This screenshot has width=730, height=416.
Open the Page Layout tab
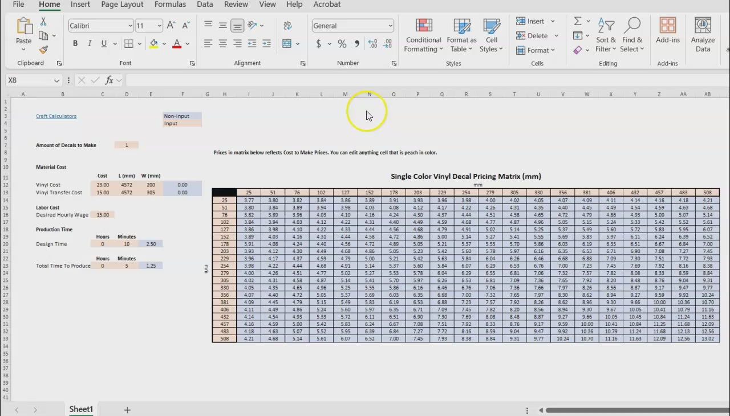point(122,5)
